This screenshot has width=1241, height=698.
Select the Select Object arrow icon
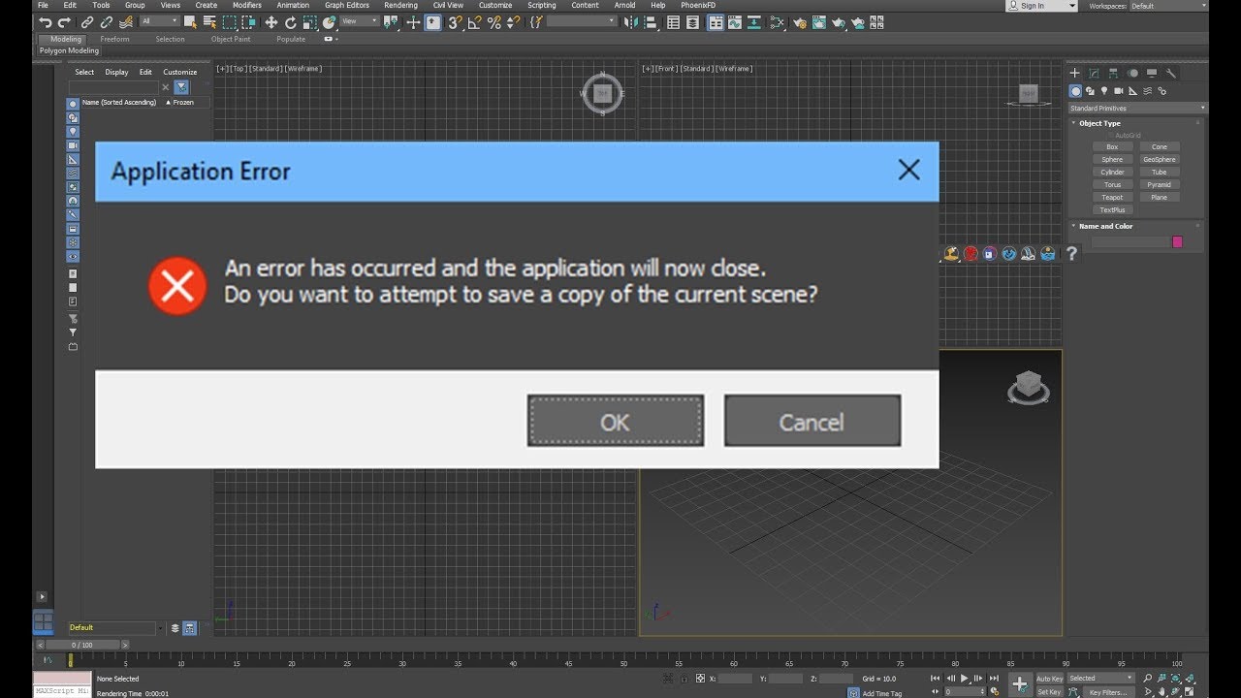(189, 22)
